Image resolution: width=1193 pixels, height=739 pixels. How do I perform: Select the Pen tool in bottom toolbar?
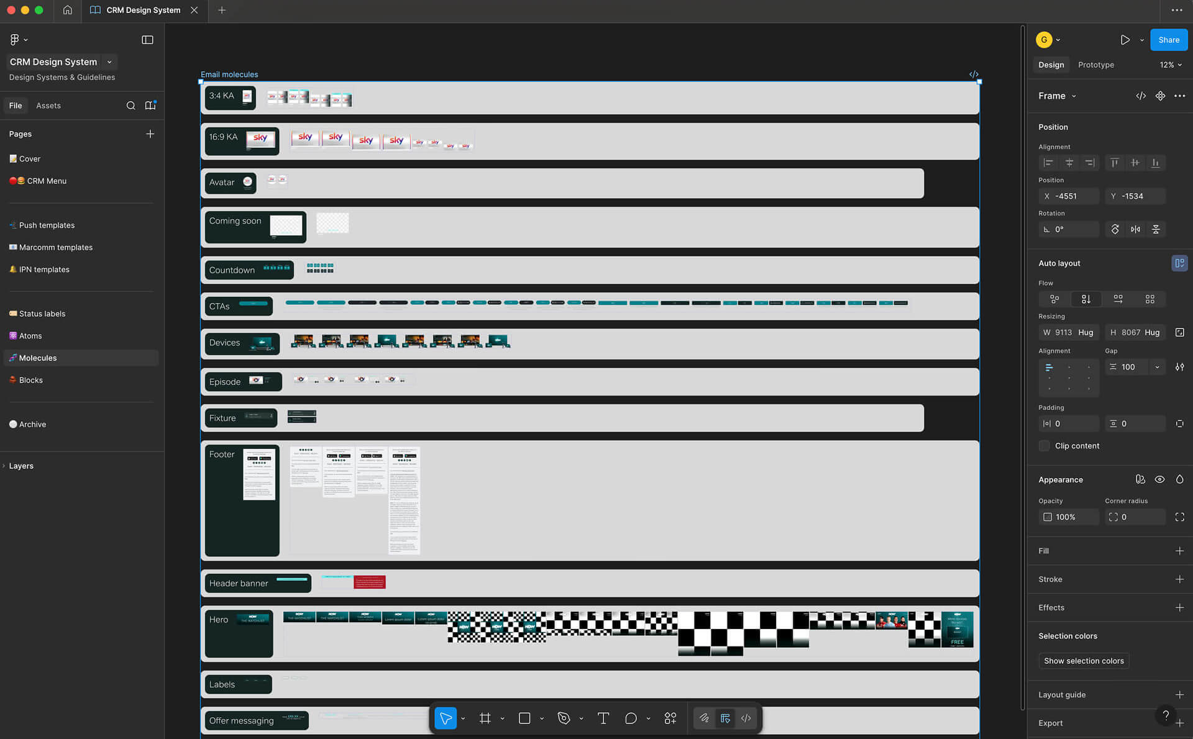(x=564, y=719)
